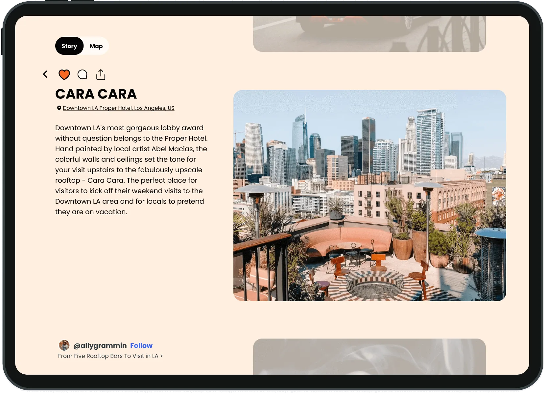Open the Downtown LA Proper Hotel location link

click(119, 108)
